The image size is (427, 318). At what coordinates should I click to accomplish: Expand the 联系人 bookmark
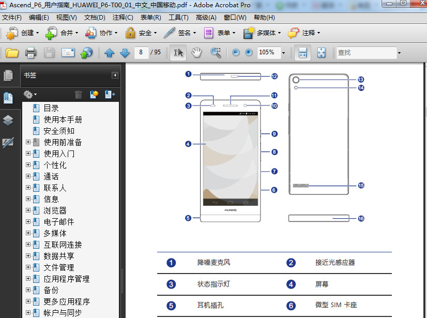28,188
